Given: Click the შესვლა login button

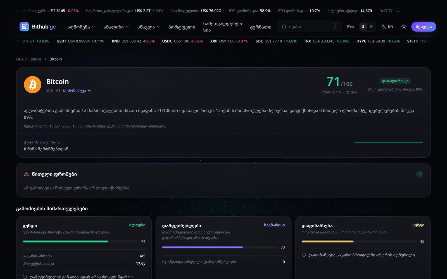Looking at the screenshot, I should [424, 27].
